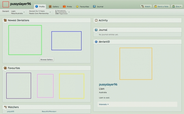Click the Prints shop bag icon
Screen dimensions: 184x114
coord(64,7)
